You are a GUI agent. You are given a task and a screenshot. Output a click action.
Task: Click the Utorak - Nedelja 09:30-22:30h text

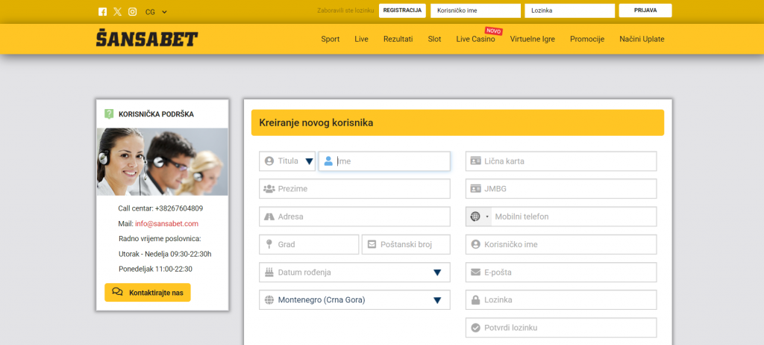click(165, 254)
